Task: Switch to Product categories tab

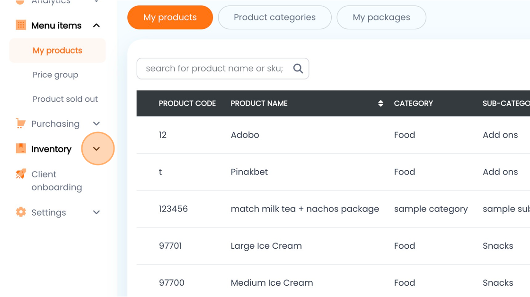Action: click(x=274, y=17)
